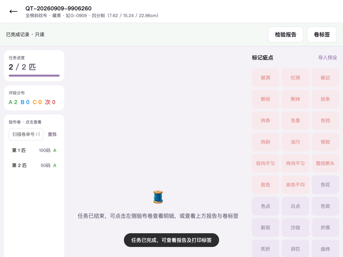Image resolution: width=343 pixels, height=257 pixels.
Task: Select the 破洞 defect tag
Action: coord(265,78)
